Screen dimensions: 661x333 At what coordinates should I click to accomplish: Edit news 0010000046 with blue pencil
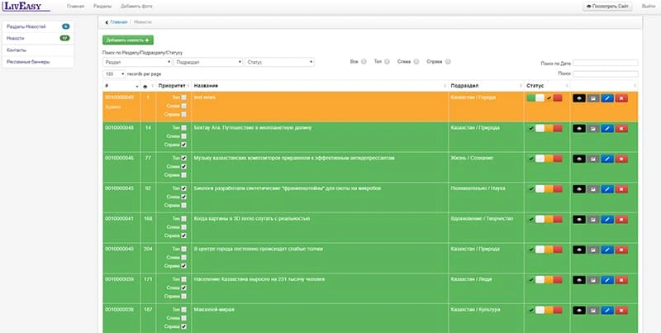pyautogui.click(x=607, y=159)
